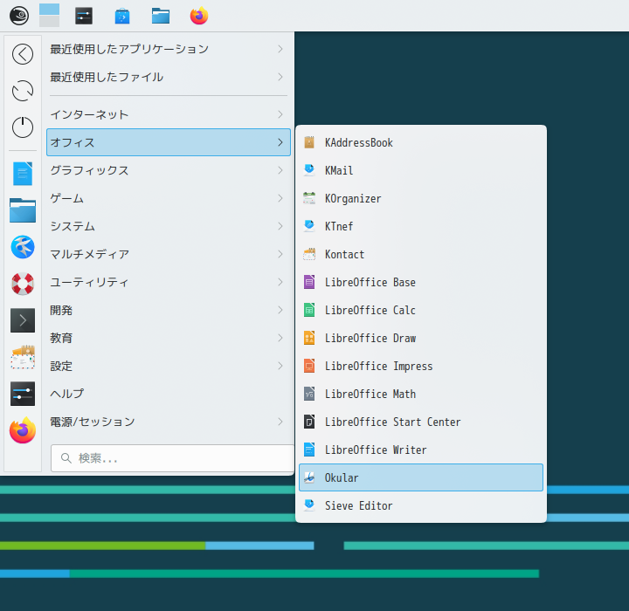Screen dimensions: 629x611
Task: Launch Sieve Editor from submenu
Action: (x=421, y=505)
